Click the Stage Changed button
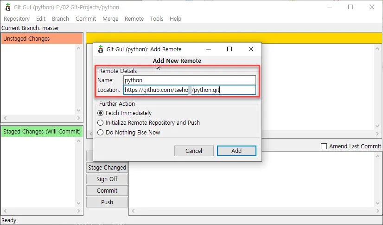 [107, 168]
